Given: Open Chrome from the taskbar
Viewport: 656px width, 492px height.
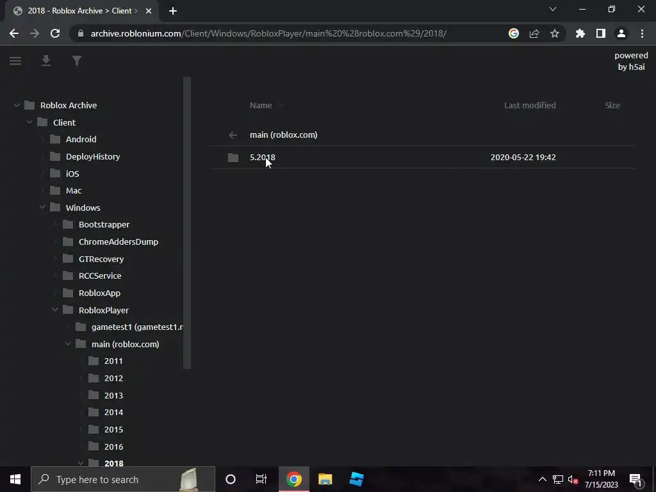Looking at the screenshot, I should click(293, 479).
